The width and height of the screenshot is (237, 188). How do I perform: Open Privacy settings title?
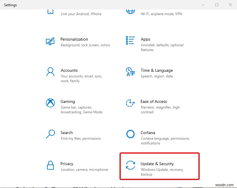click(x=67, y=164)
